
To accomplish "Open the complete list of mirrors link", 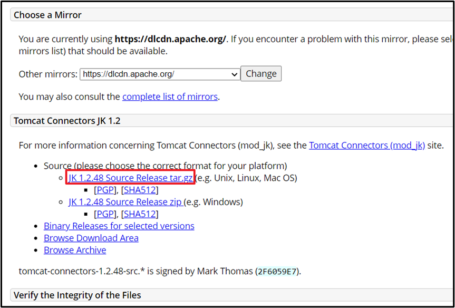I will (x=170, y=97).
